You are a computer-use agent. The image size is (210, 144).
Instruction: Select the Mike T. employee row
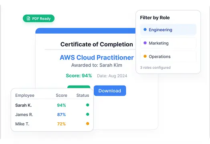pyautogui.click(x=52, y=124)
